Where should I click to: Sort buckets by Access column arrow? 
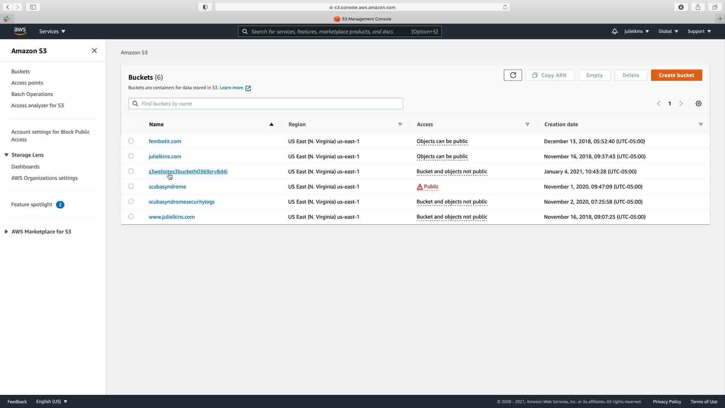tap(527, 124)
